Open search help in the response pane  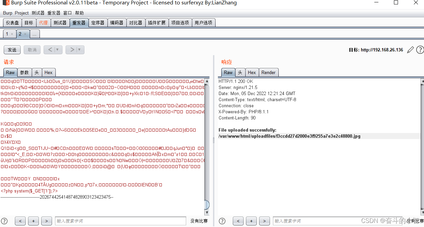tap(222, 221)
